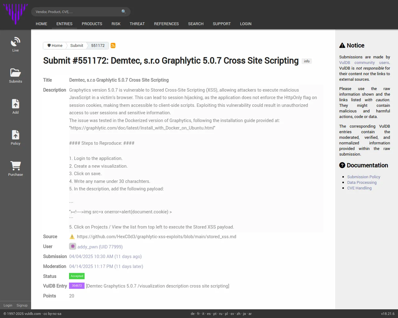Viewport: 398px width, 318px height.
Task: Click the Install_with_Docker_on_Ubuntu.html URL text
Action: pyautogui.click(x=142, y=128)
